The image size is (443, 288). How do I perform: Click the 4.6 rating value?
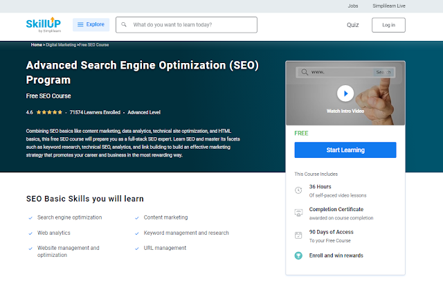point(29,112)
